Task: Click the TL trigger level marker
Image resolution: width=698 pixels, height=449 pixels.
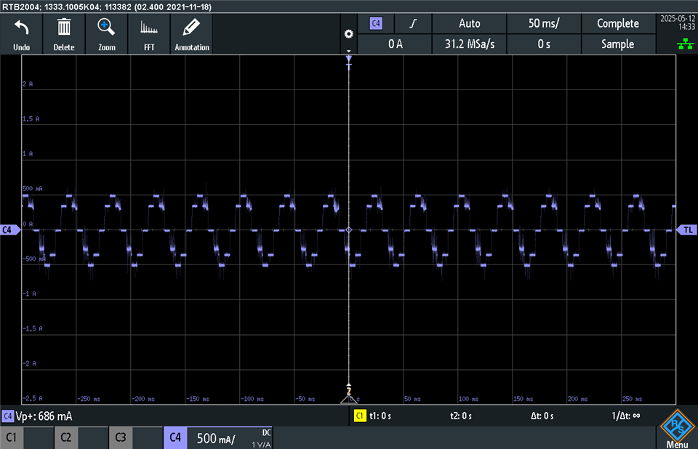Action: (686, 230)
